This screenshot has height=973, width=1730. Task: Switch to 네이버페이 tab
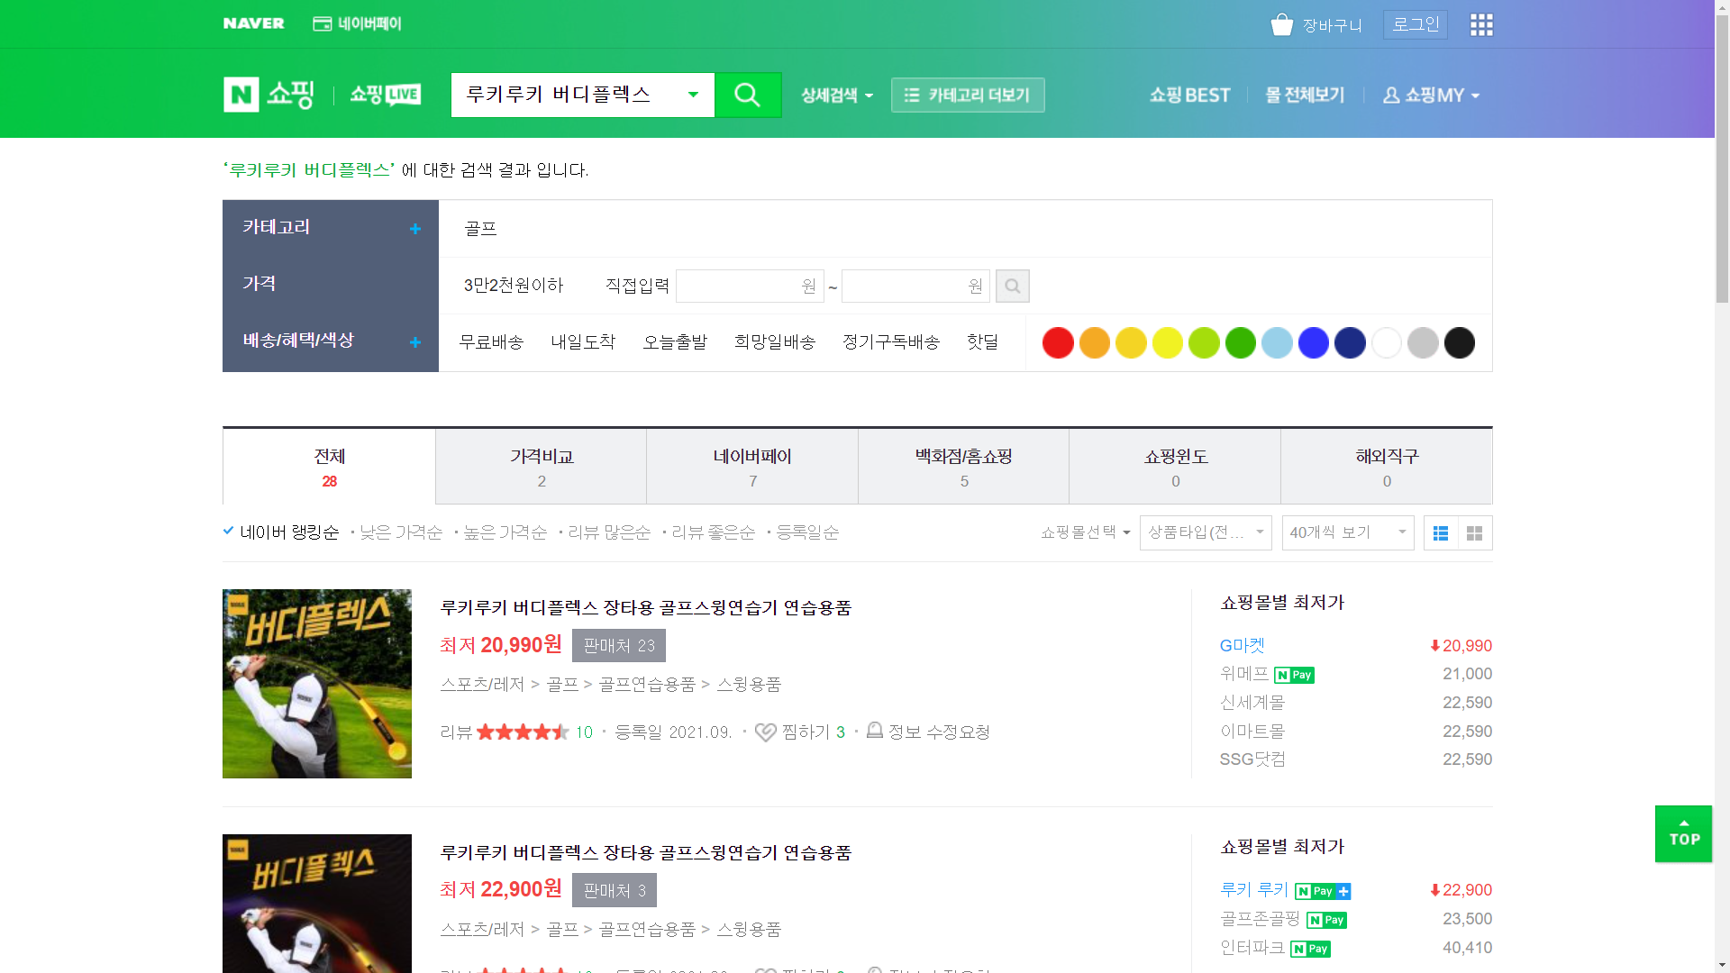click(x=752, y=467)
